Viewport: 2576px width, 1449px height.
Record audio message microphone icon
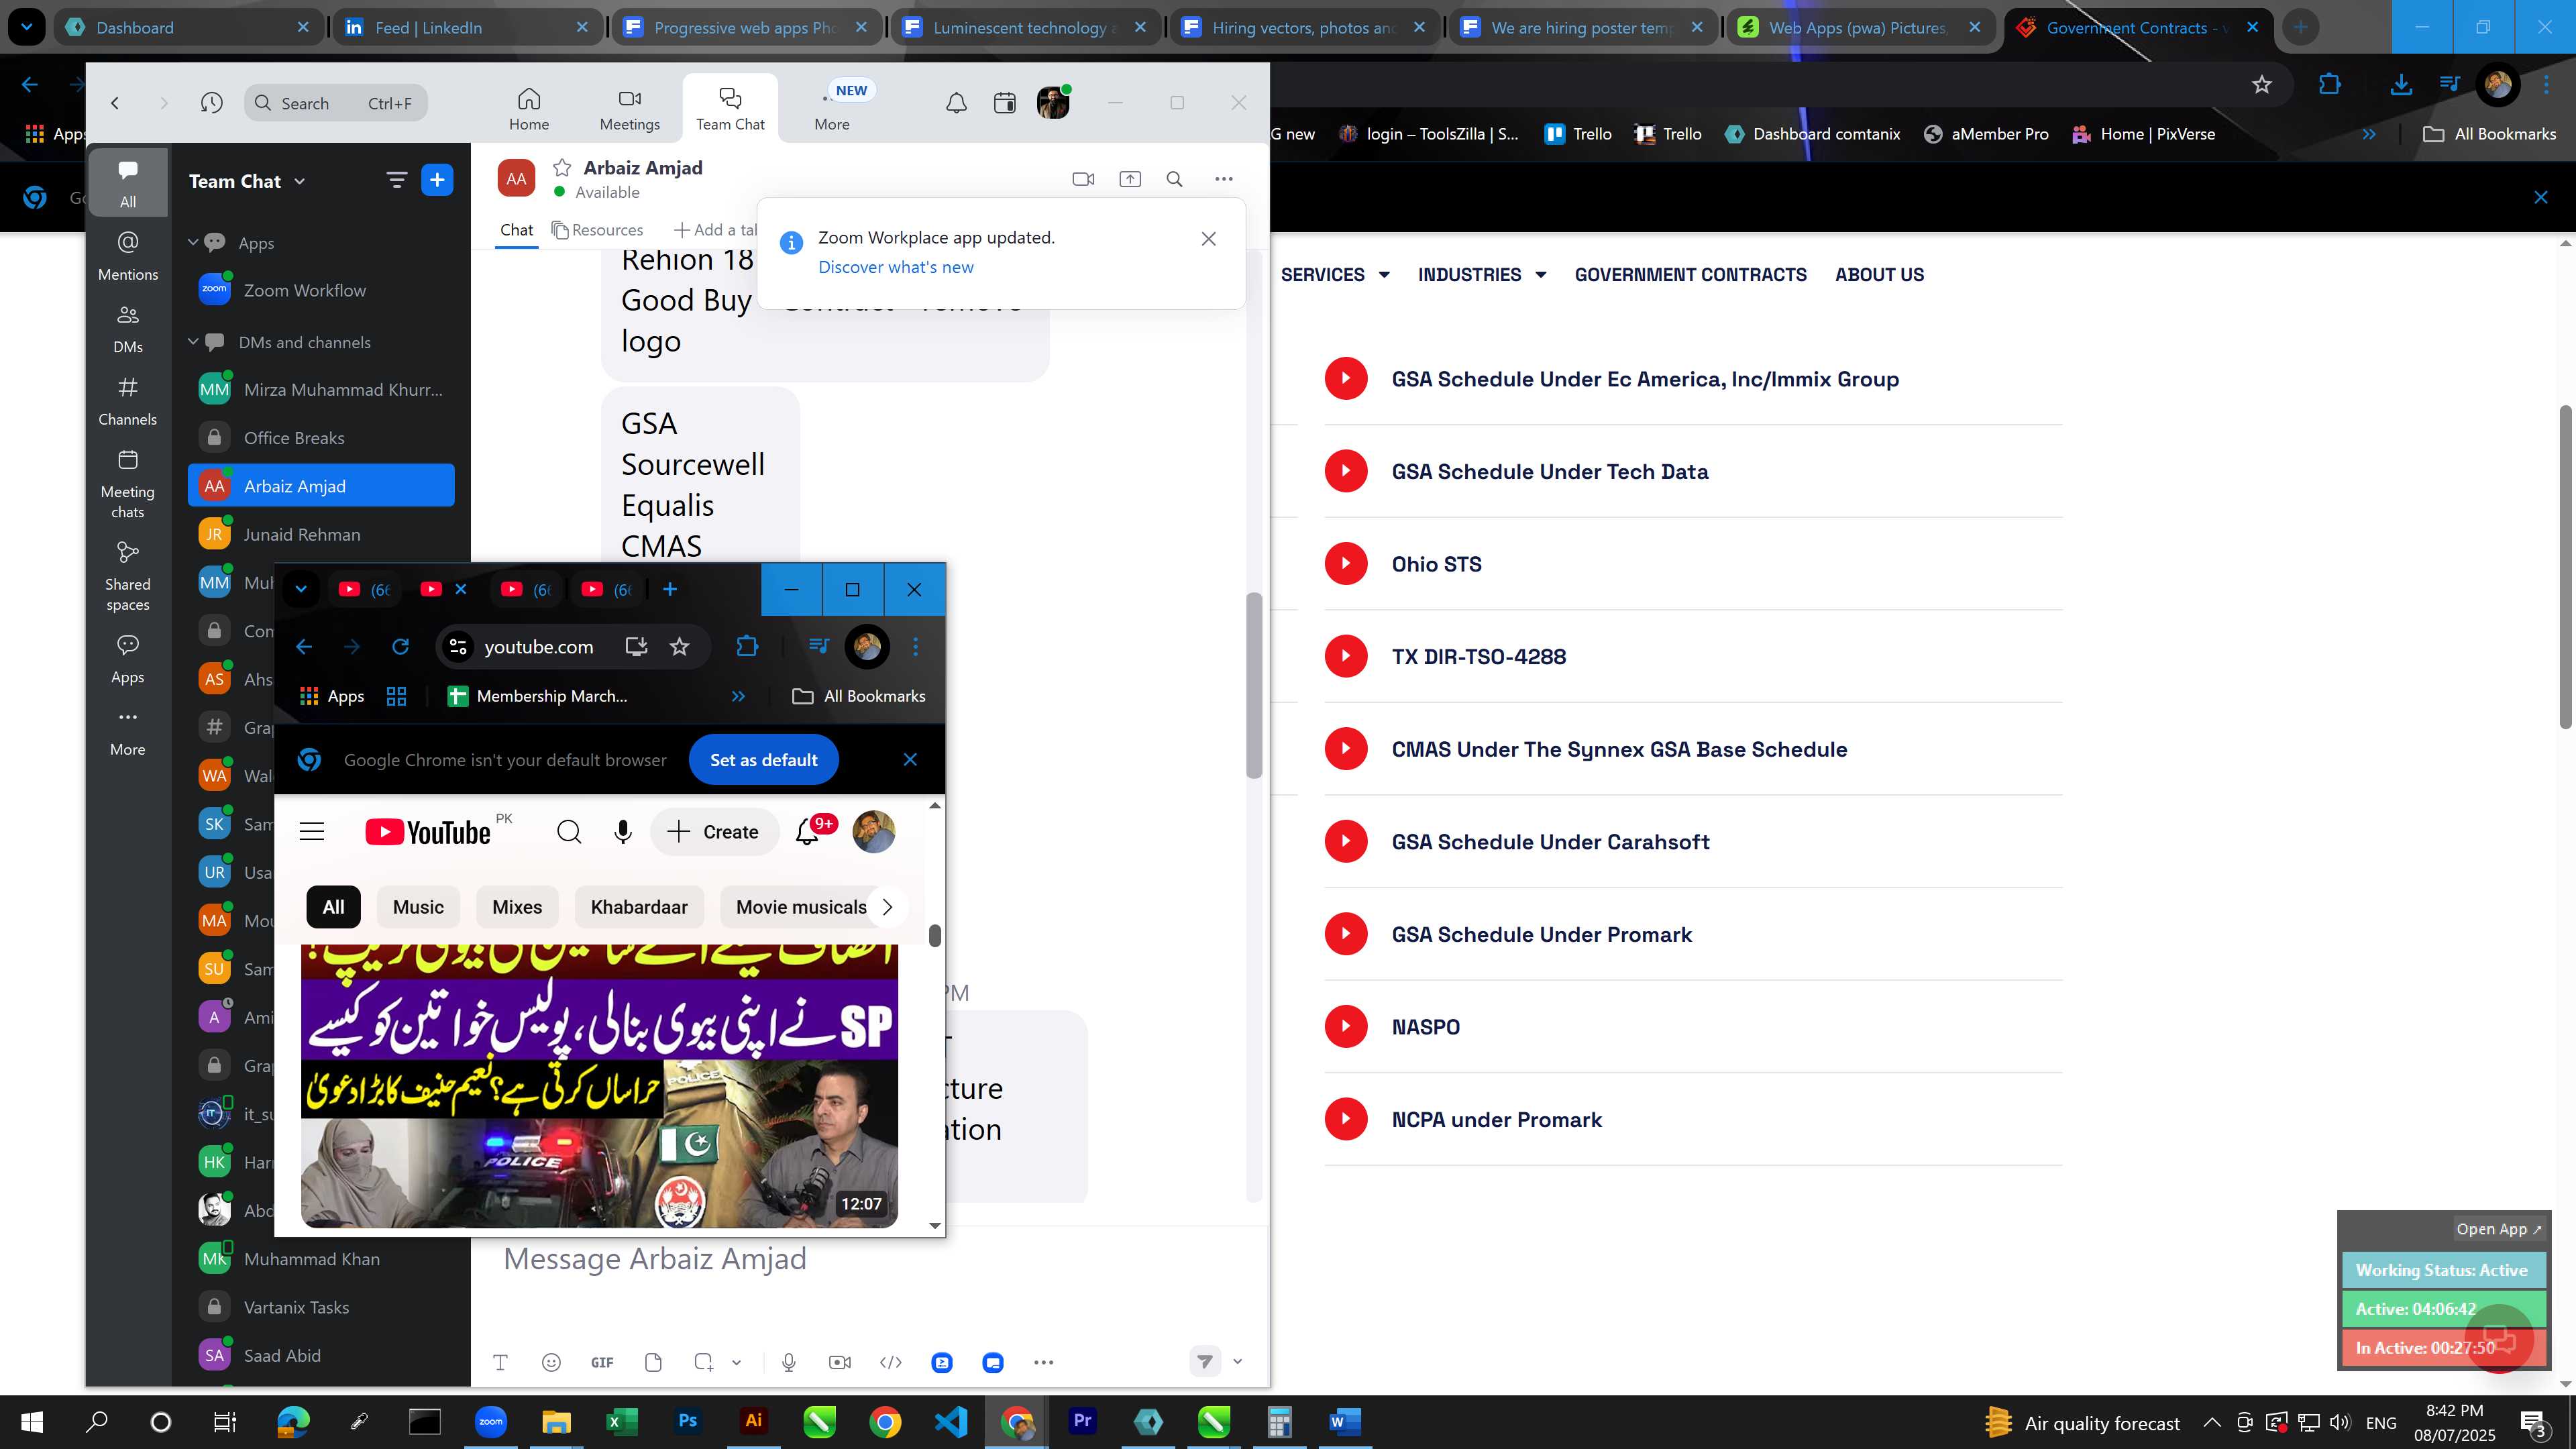pos(789,1362)
